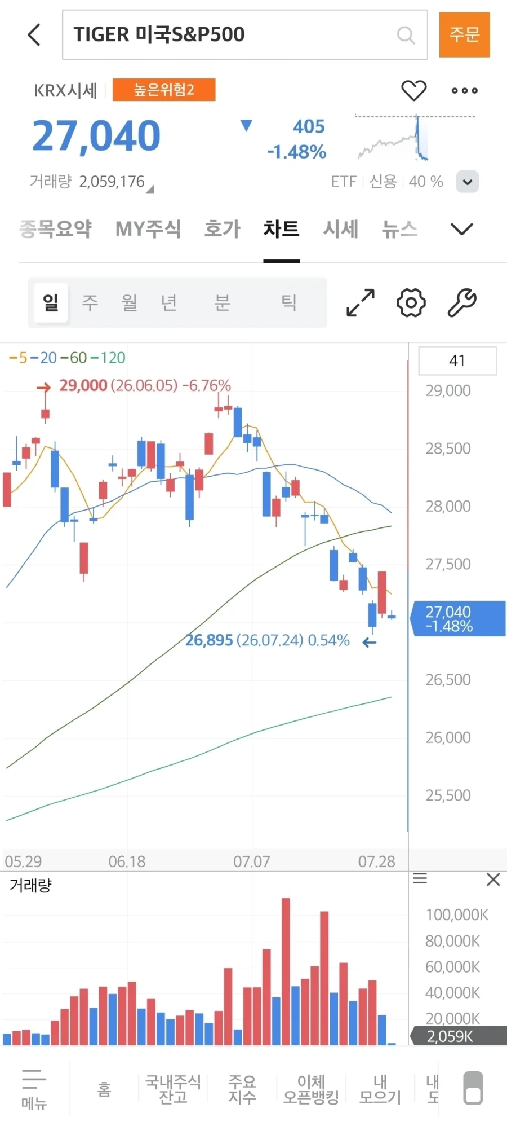
Task: Switch to the 뉴스 tab
Action: pos(400,229)
